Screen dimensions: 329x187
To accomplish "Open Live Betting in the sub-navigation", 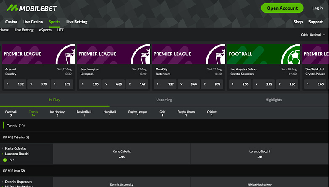I will [x=24, y=30].
